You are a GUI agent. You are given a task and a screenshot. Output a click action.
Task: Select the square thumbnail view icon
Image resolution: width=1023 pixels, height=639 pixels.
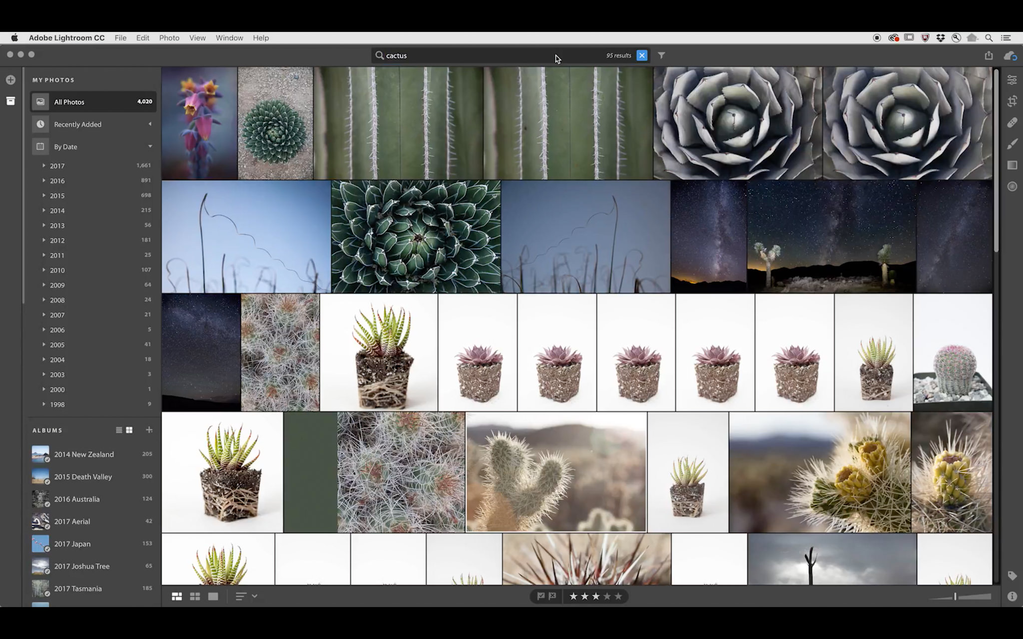[194, 596]
